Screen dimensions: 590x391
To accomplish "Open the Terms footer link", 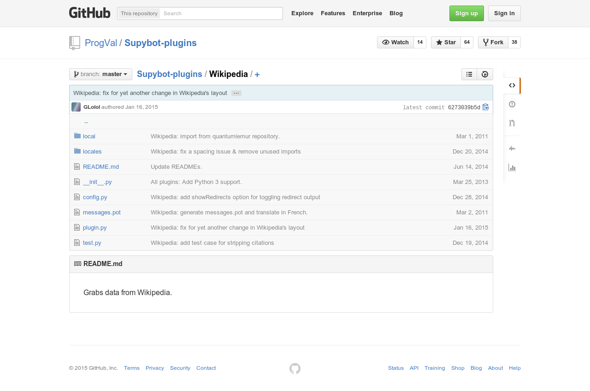I will [x=132, y=368].
